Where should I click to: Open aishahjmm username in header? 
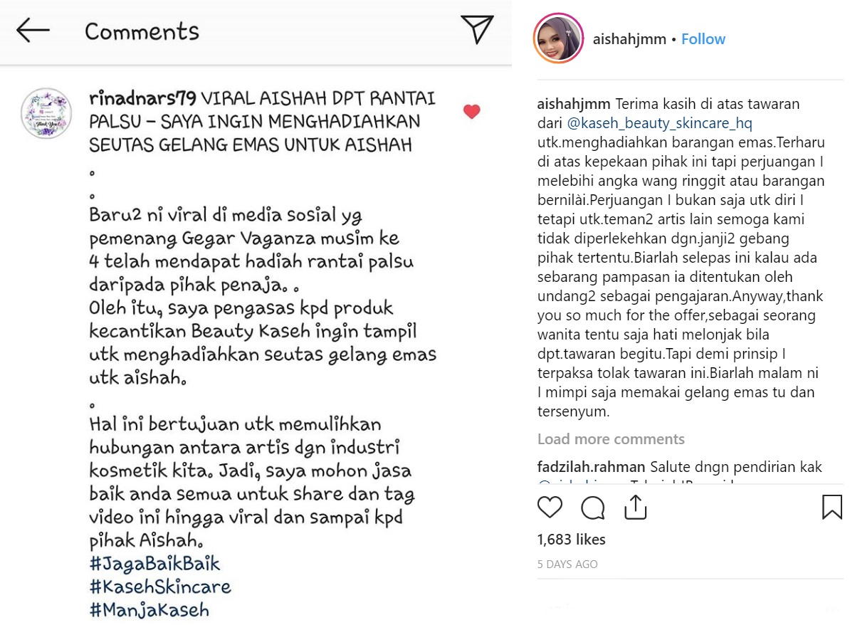point(629,39)
